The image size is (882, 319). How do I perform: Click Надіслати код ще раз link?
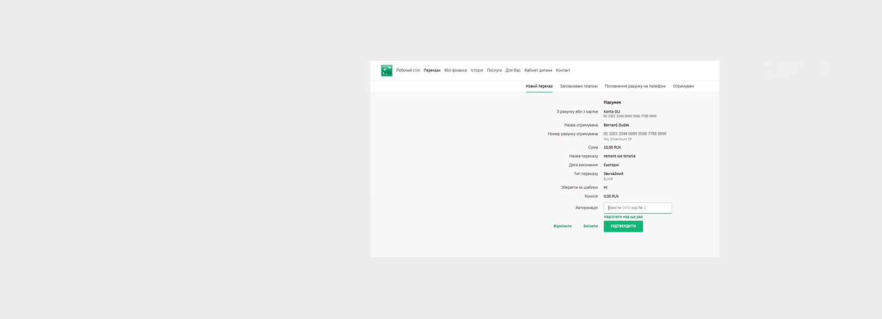(623, 217)
